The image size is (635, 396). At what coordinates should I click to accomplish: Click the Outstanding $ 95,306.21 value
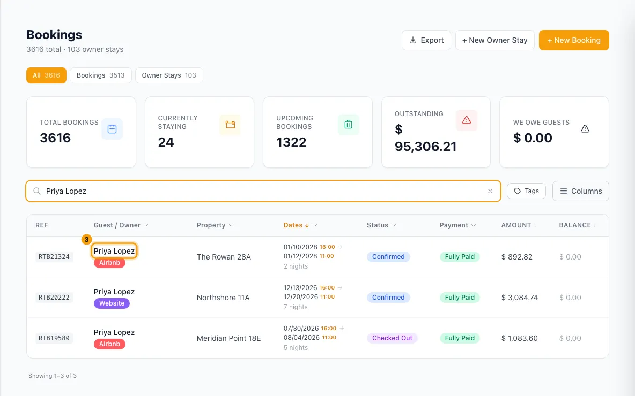point(426,138)
